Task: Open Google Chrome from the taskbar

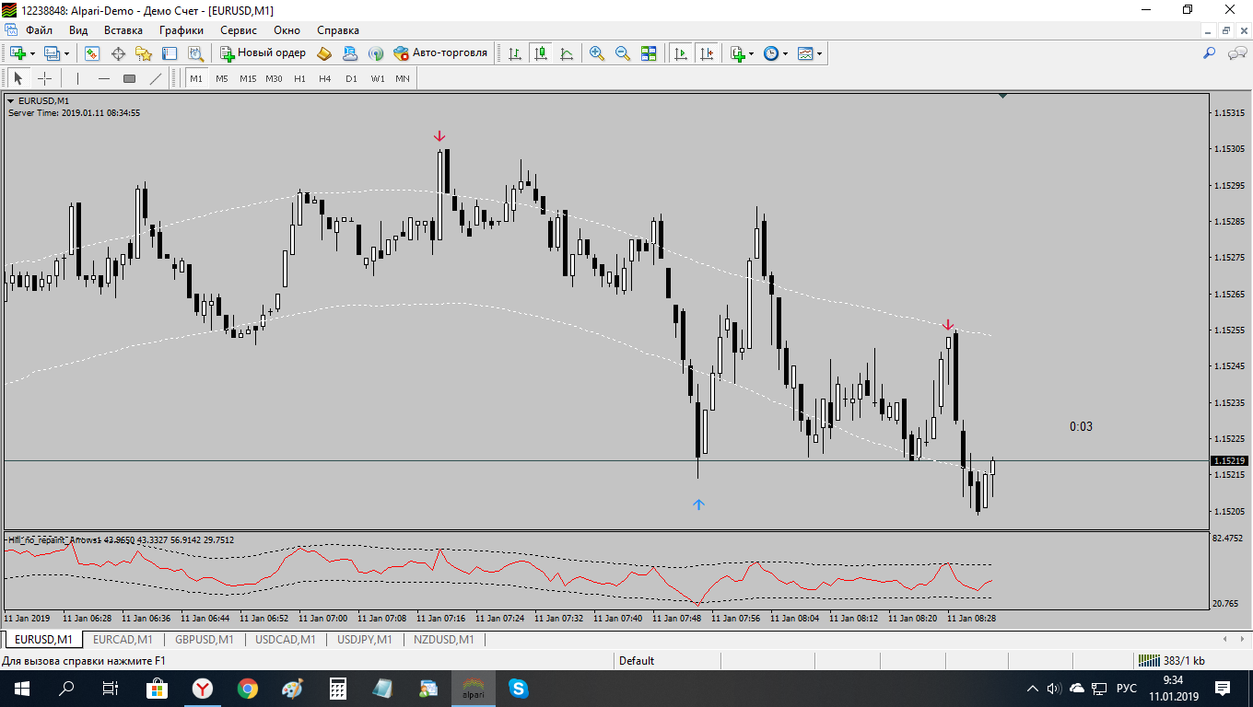Action: pos(247,688)
